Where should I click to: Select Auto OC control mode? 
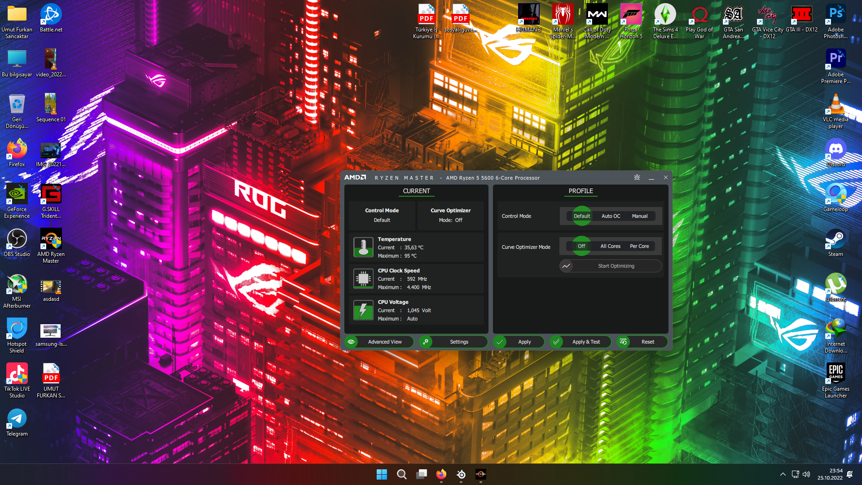click(611, 216)
